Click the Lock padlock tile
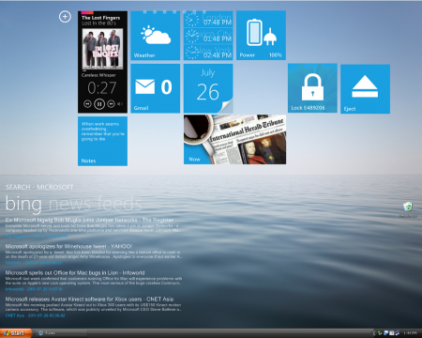Viewport: 422px width, 338px height. coord(312,88)
